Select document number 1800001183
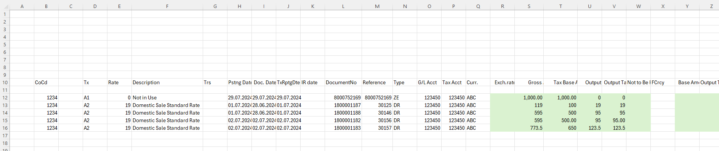 [343, 128]
